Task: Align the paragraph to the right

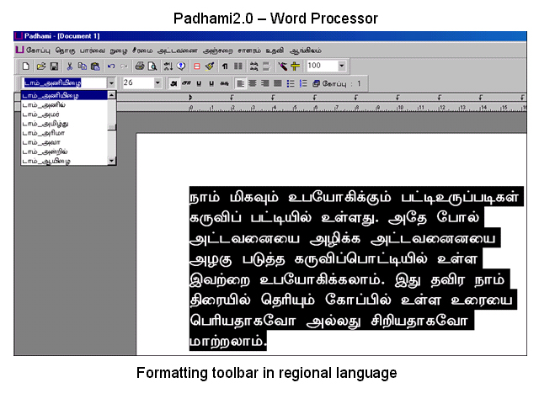Action: tap(265, 83)
